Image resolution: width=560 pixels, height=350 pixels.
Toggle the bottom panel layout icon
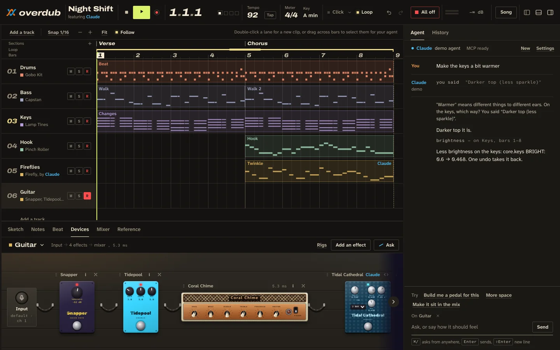pos(539,12)
